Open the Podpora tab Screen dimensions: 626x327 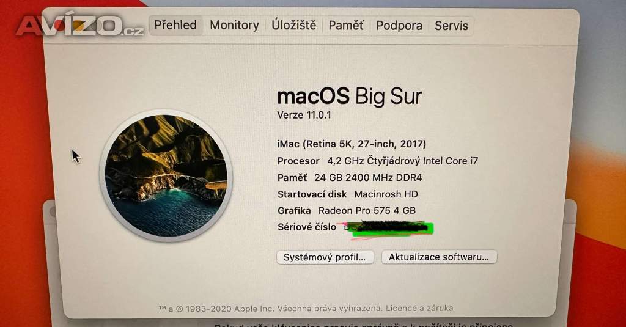click(399, 26)
